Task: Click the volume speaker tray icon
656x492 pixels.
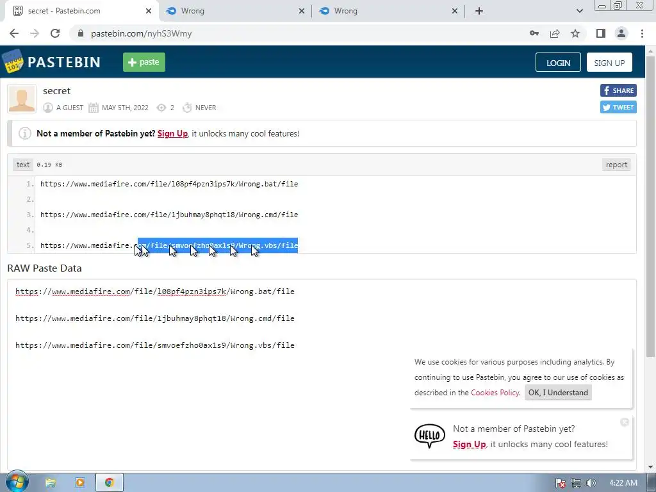Action: (591, 483)
